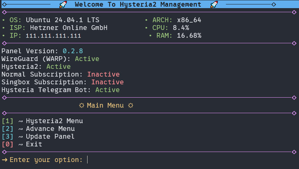
Task: Click the Normal Subscription Inactive status
Action: (x=103, y=74)
